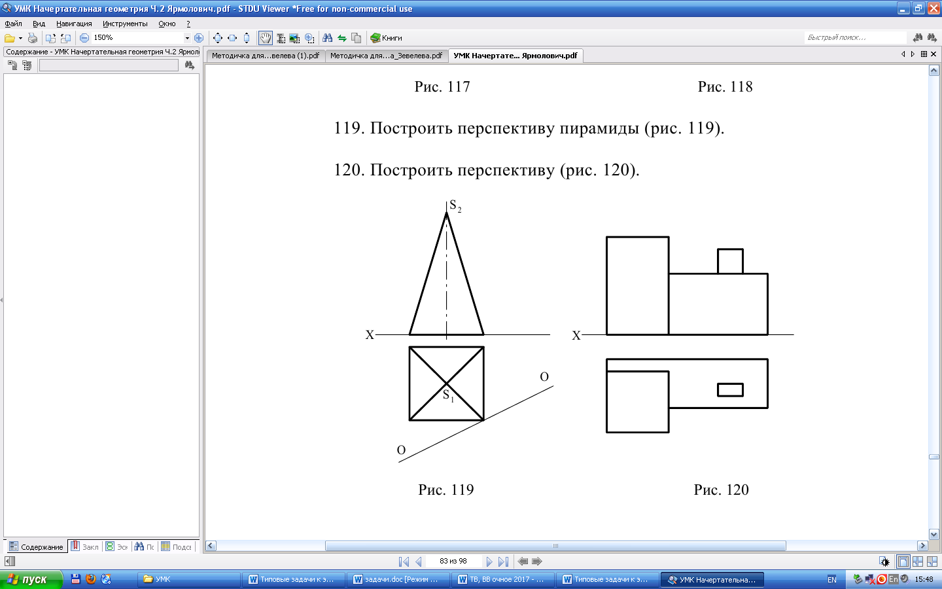Click the Print document icon
The height and width of the screenshot is (589, 942).
click(32, 38)
